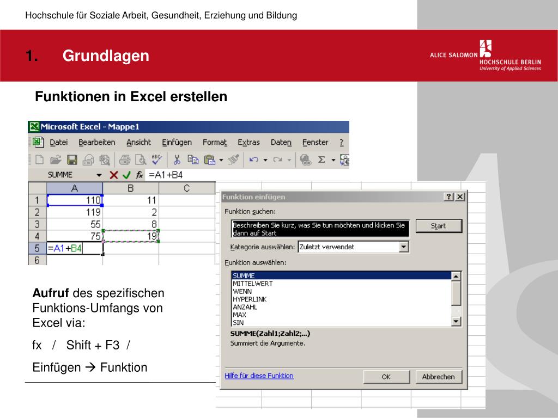The height and width of the screenshot is (418, 558).
Task: Open the Extras menu
Action: [x=248, y=143]
